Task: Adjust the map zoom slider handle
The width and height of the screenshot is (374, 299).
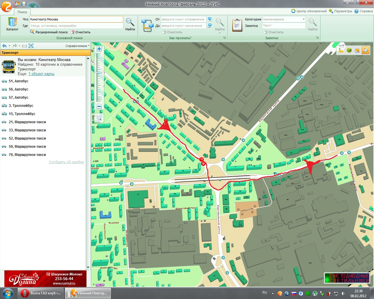Action: pos(99,72)
